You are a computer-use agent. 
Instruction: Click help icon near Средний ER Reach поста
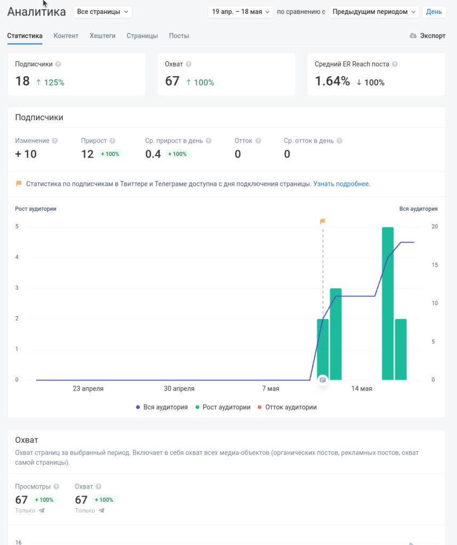click(395, 64)
